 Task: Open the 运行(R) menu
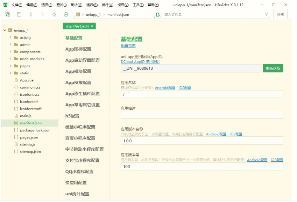coord(92,5)
